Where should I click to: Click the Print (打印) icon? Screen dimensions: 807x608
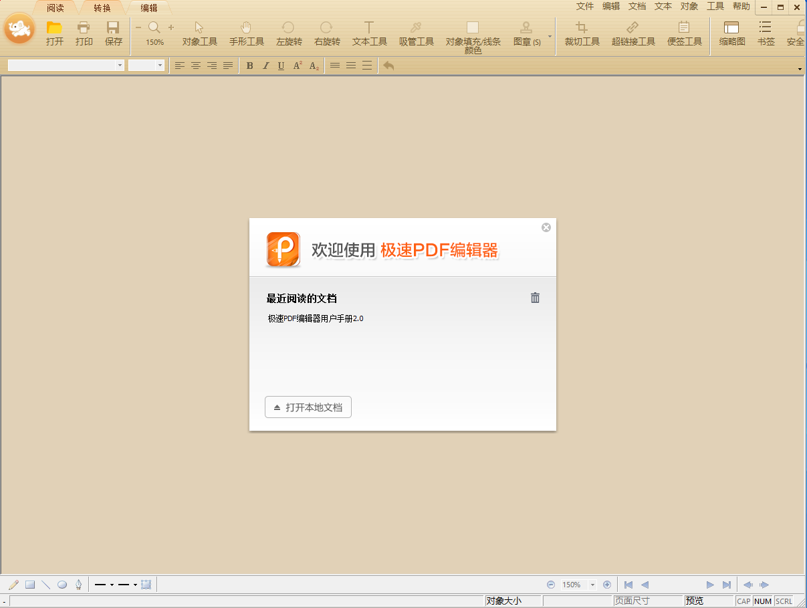pos(84,27)
